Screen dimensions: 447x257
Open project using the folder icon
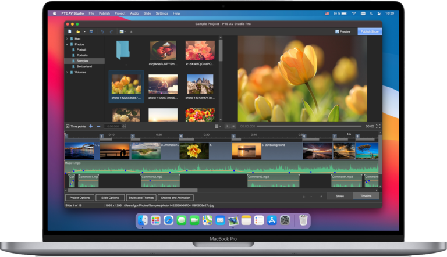(78, 31)
